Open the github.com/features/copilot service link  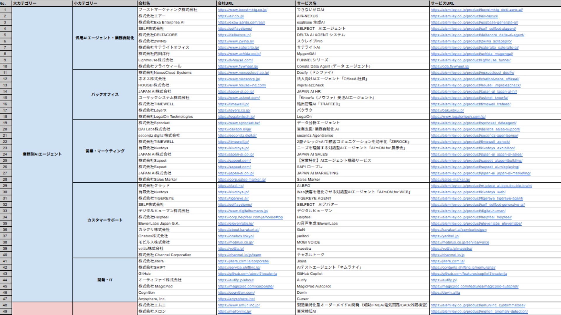tap(469, 274)
